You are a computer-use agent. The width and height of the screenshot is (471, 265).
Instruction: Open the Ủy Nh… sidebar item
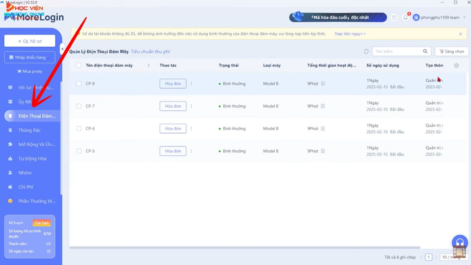(x=32, y=102)
